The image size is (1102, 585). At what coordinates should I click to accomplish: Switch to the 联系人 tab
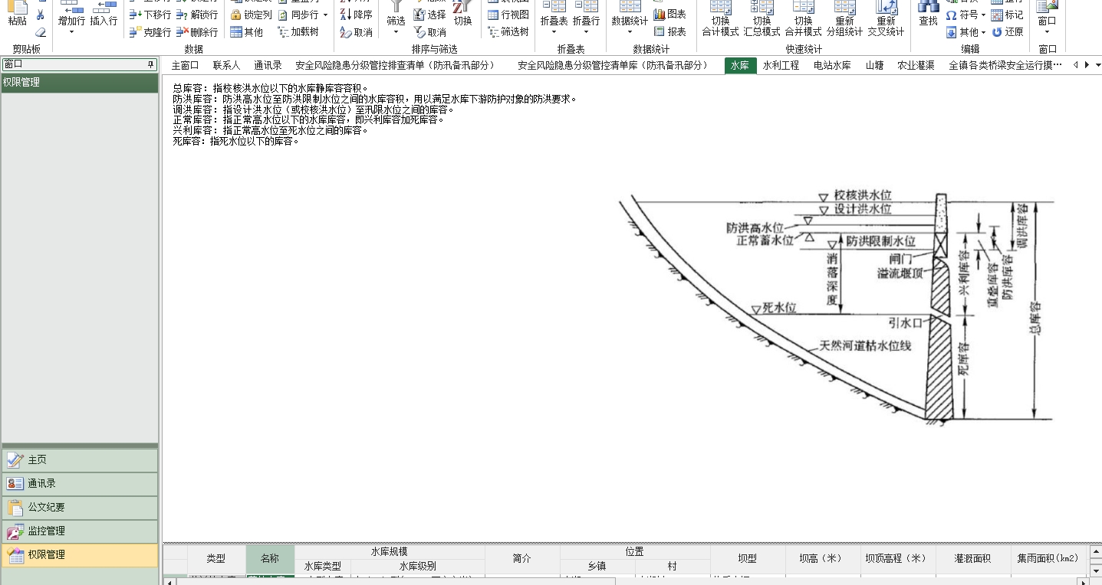[226, 66]
